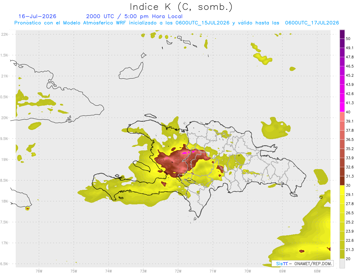Click the '22N' latitude axis label
This screenshot has width=356, height=275.
click(5, 34)
